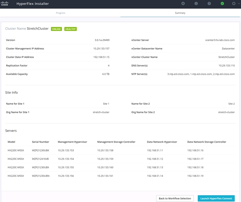This screenshot has width=241, height=202.
Task: Select the NTP servers list value
Action: 201,74
